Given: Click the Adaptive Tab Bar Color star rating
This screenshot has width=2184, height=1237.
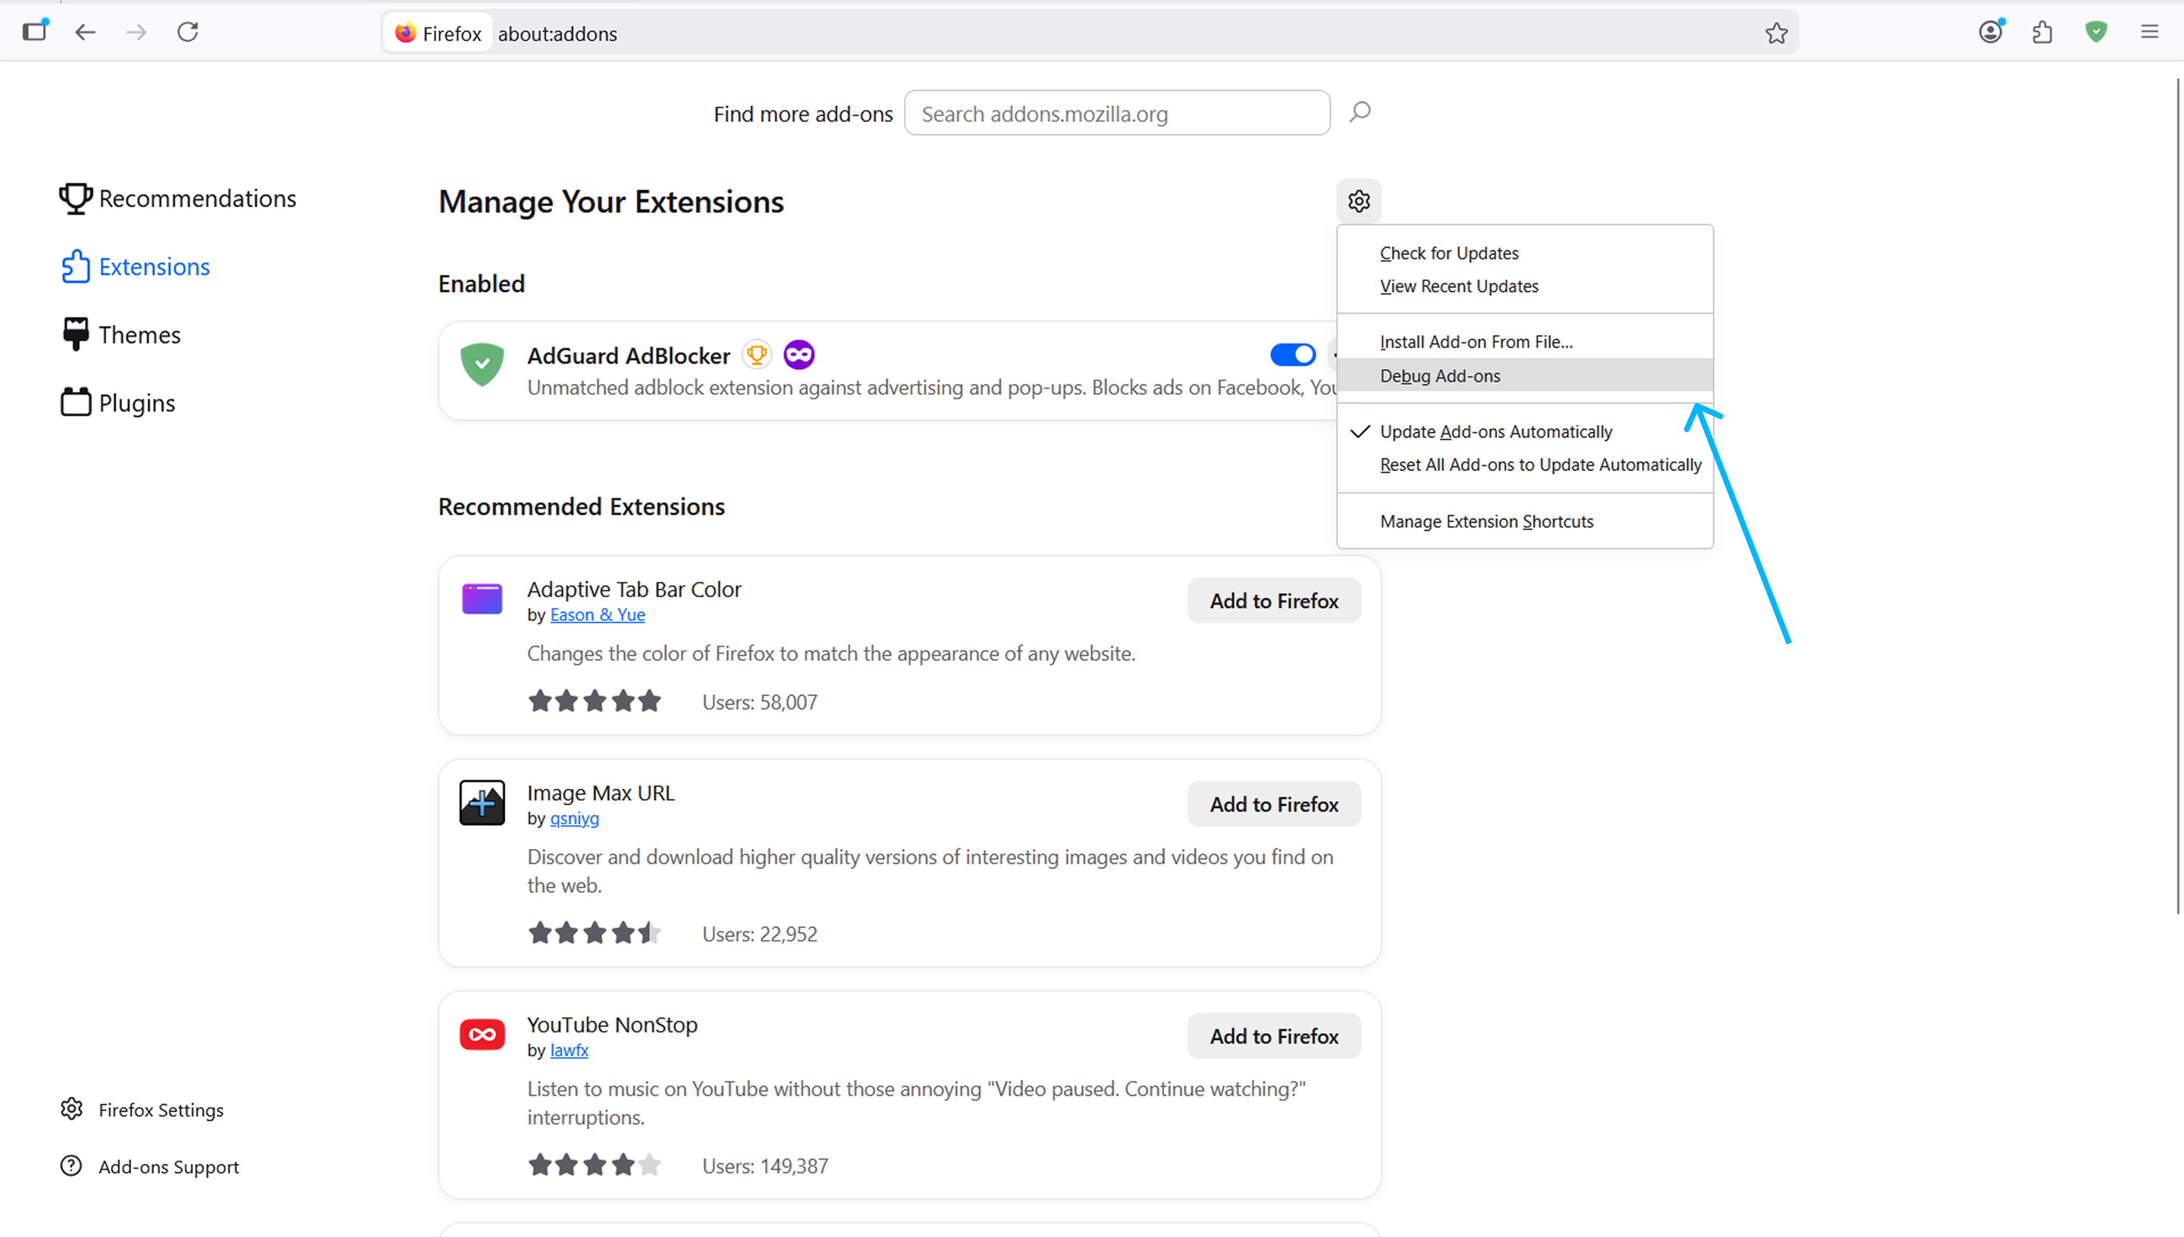Looking at the screenshot, I should (x=594, y=702).
